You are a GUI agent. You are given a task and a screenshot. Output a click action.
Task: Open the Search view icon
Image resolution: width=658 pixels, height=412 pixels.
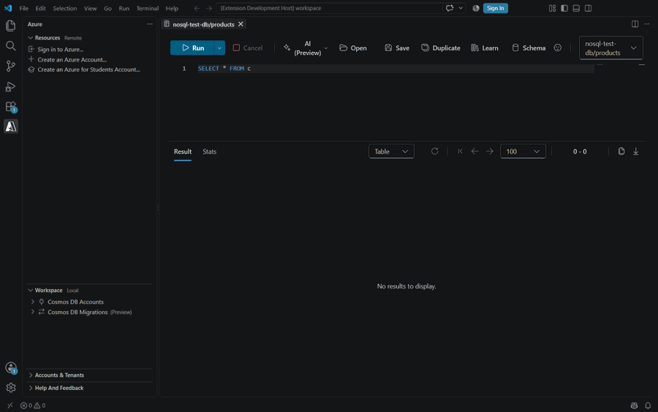[x=10, y=46]
